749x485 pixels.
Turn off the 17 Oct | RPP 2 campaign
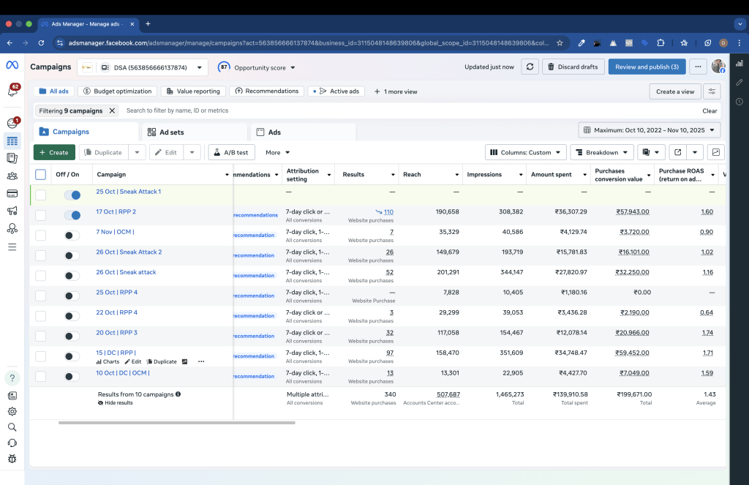point(72,215)
